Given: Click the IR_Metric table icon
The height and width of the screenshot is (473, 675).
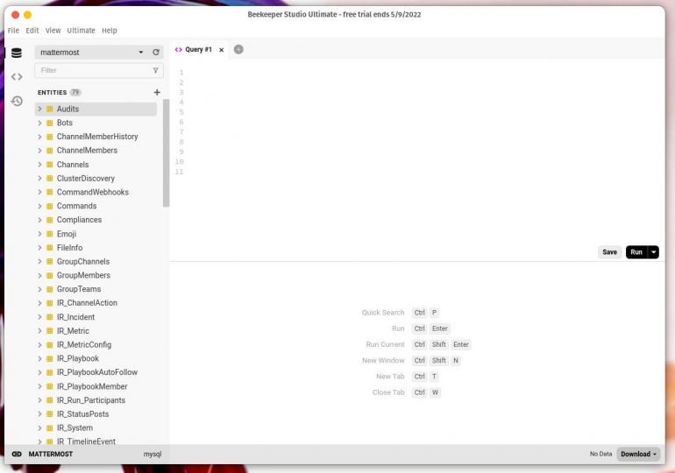Looking at the screenshot, I should coord(49,331).
